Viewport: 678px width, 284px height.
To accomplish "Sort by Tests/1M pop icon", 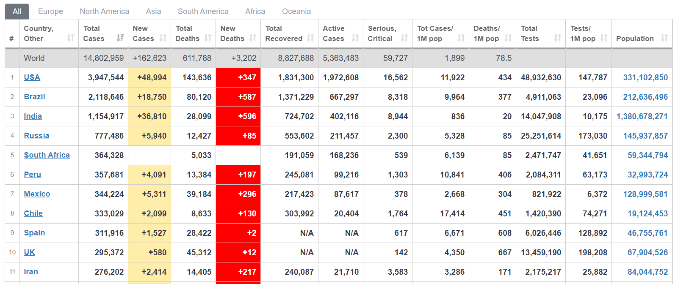I will click(x=604, y=38).
